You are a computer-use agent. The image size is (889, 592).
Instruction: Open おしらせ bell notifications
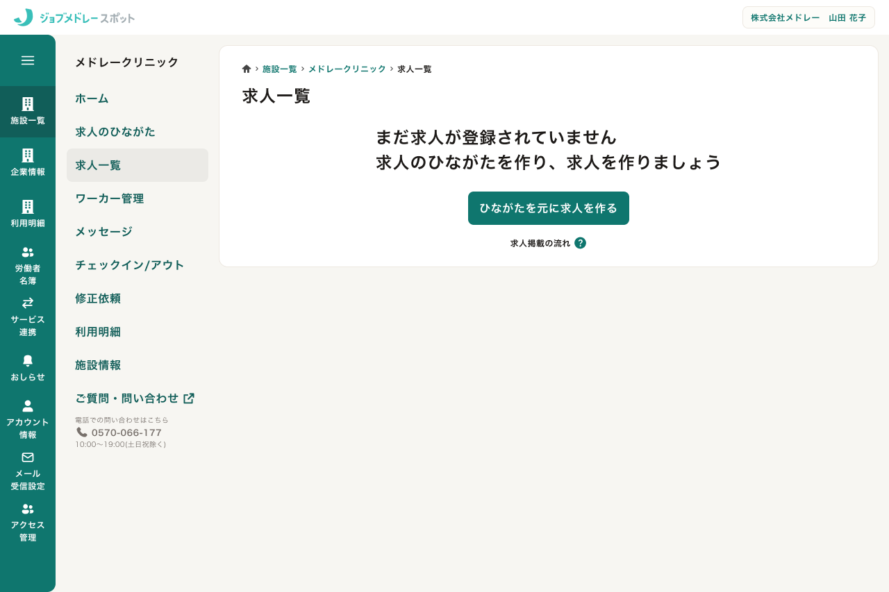pos(28,369)
